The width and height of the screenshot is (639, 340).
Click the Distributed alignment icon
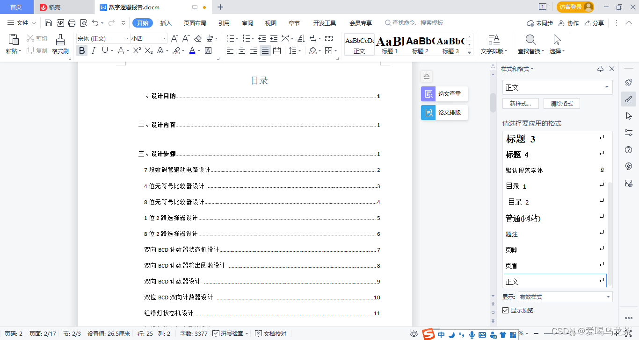(x=277, y=50)
